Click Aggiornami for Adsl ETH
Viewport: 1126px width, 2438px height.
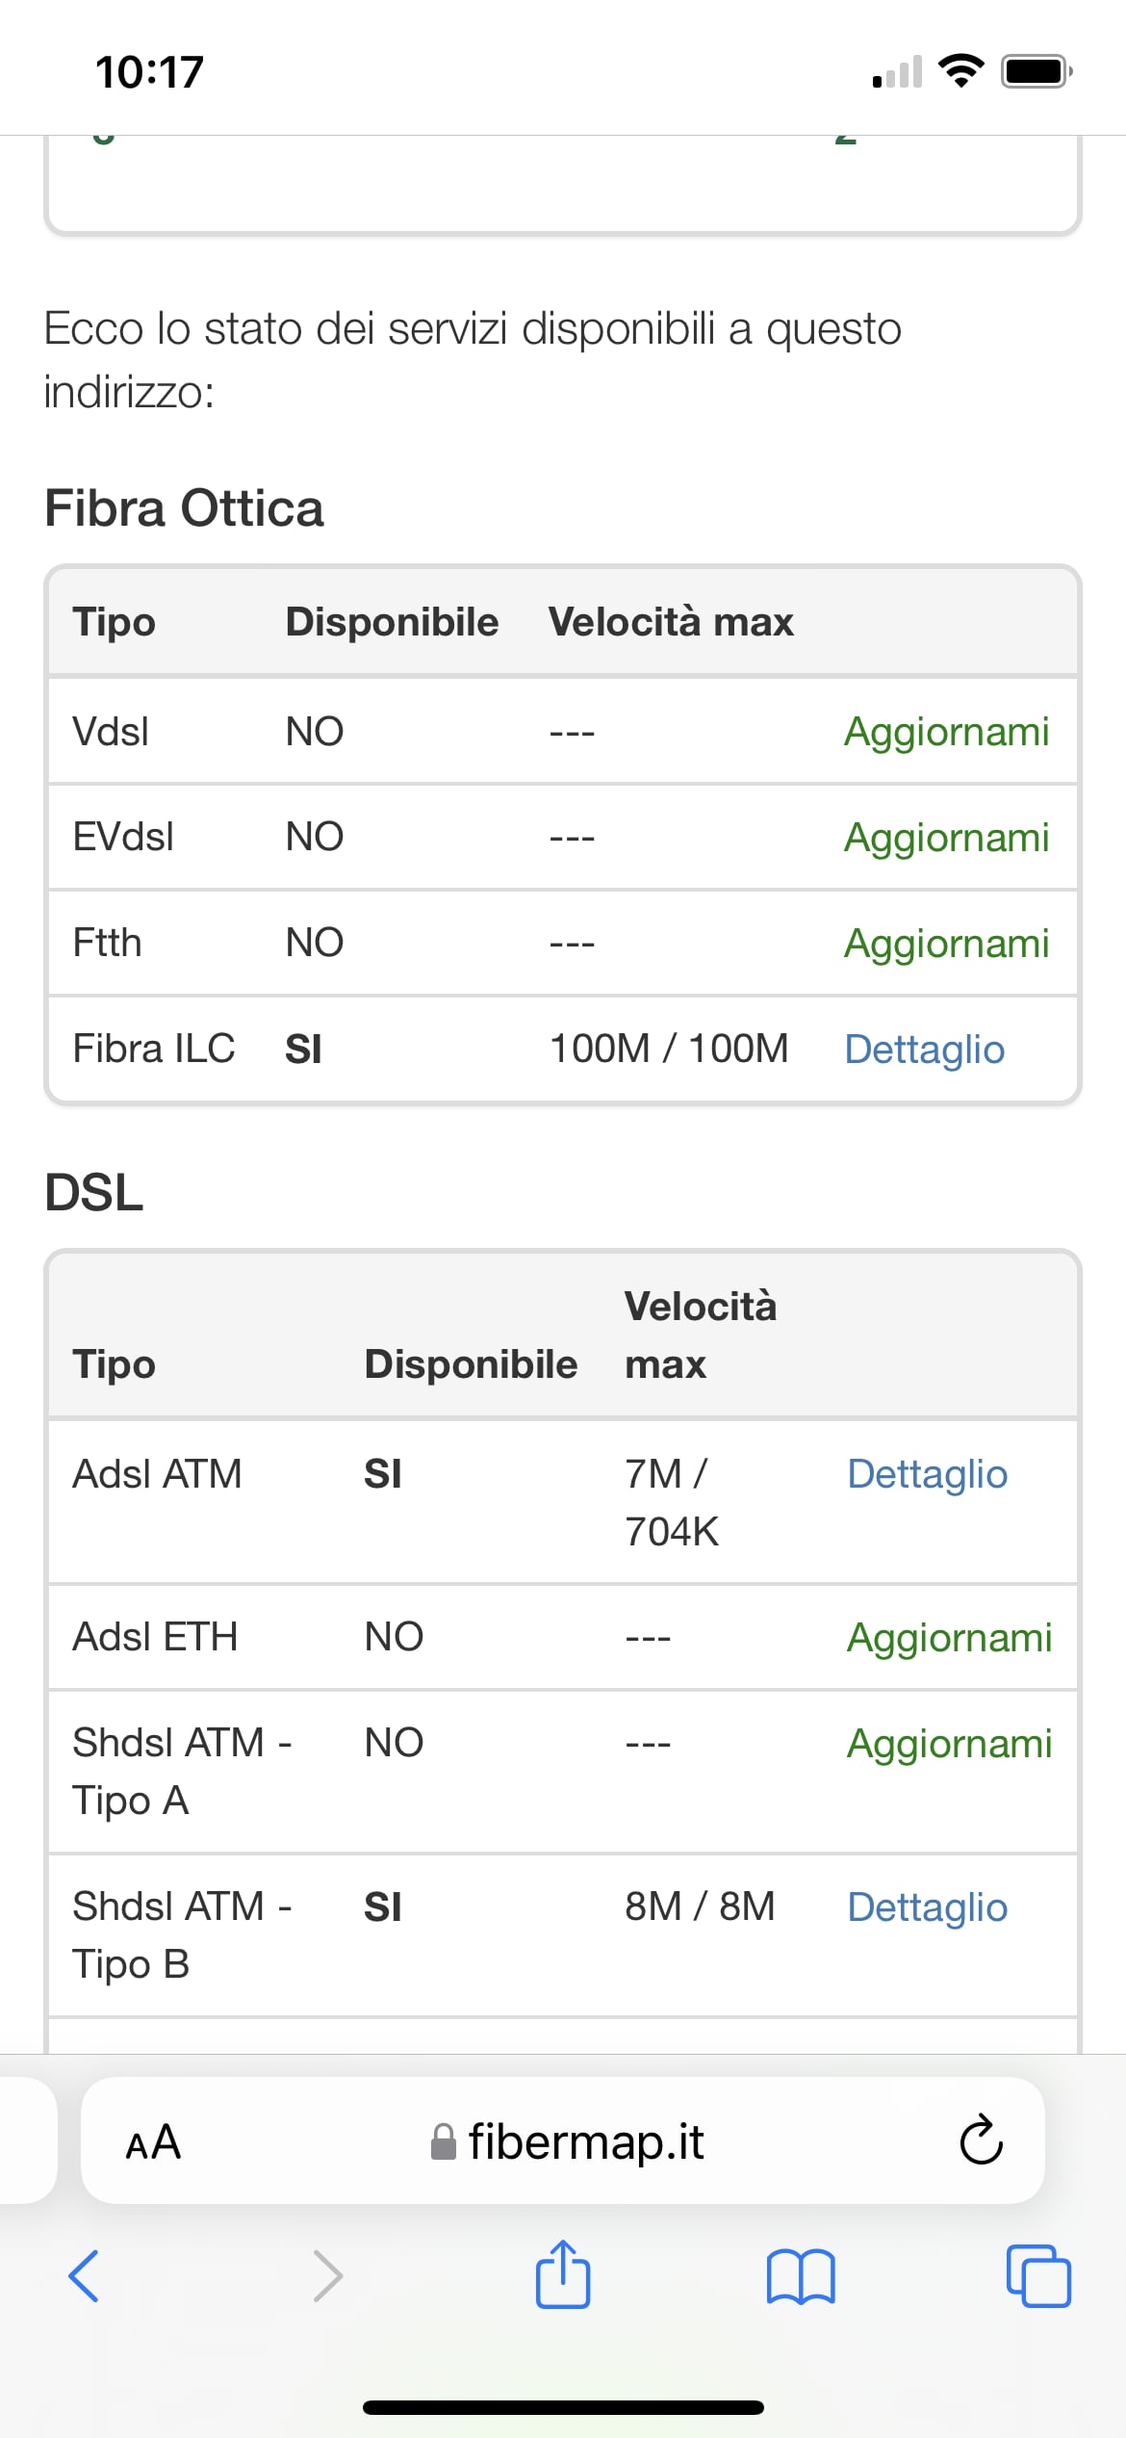pyautogui.click(x=949, y=1638)
